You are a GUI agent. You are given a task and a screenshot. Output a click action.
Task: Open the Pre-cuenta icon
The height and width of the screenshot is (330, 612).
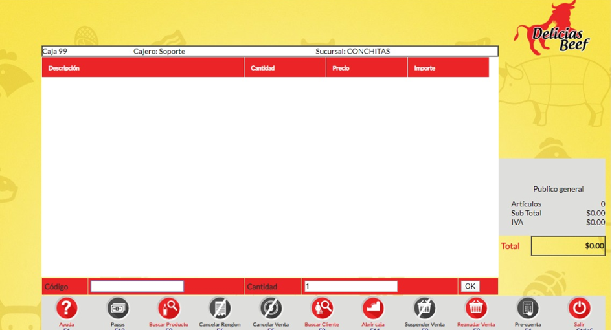[527, 309]
